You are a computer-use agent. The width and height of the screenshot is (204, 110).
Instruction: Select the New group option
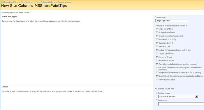[x=156, y=100]
